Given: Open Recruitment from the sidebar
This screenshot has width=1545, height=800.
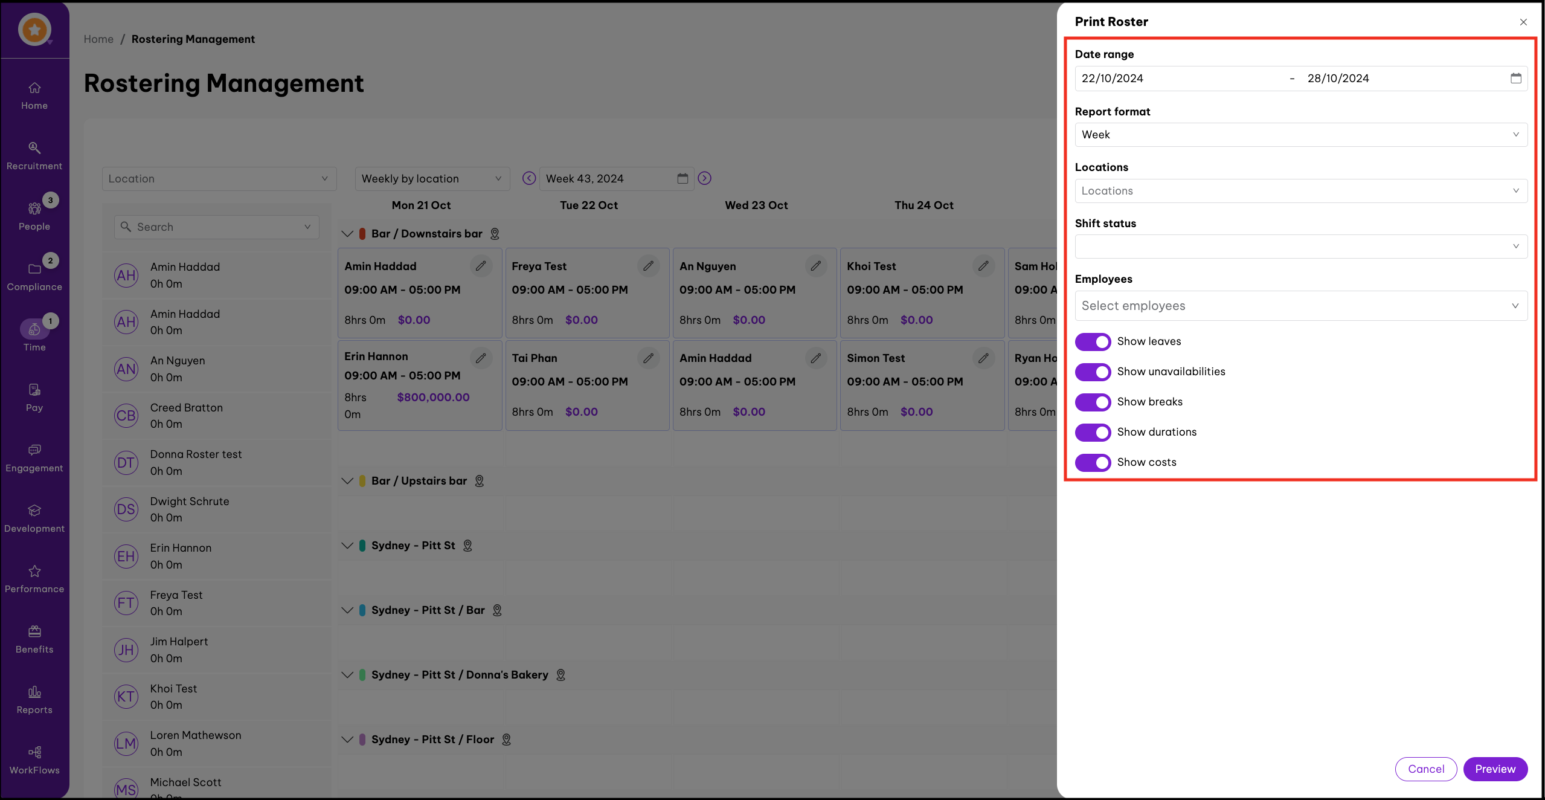Looking at the screenshot, I should click(x=34, y=155).
